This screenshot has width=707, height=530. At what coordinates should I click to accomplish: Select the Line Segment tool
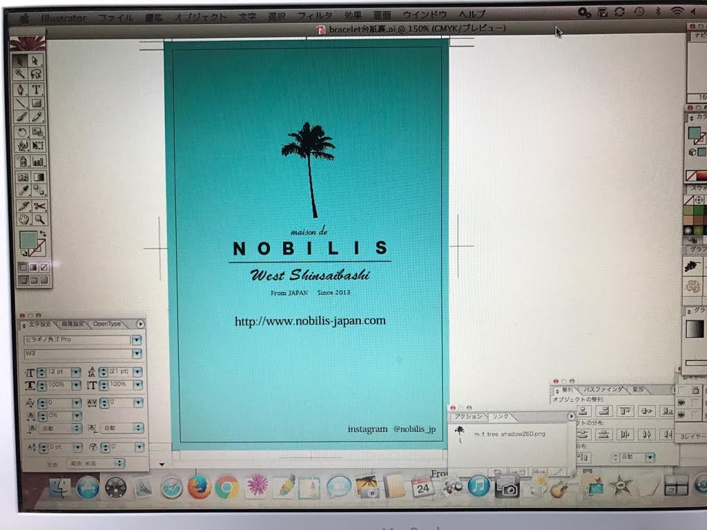(x=21, y=104)
